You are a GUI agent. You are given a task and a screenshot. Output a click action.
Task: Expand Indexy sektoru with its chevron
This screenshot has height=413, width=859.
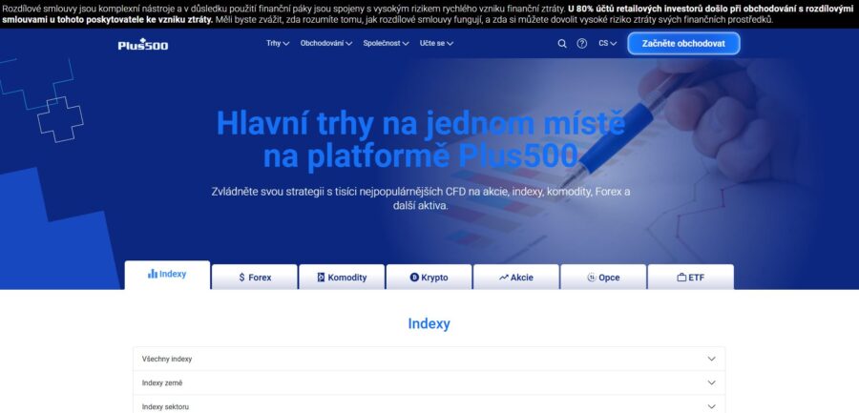tap(711, 407)
